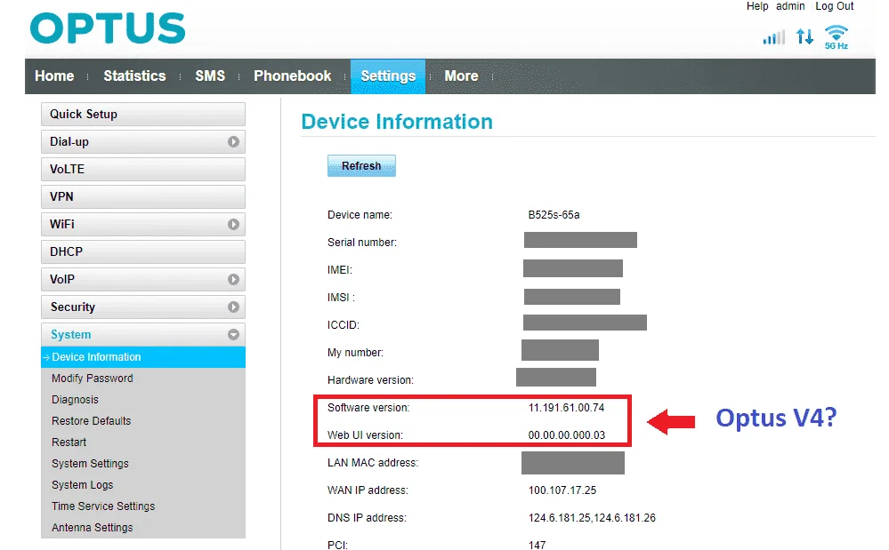
Task: Open the Statistics tab
Action: [x=134, y=76]
